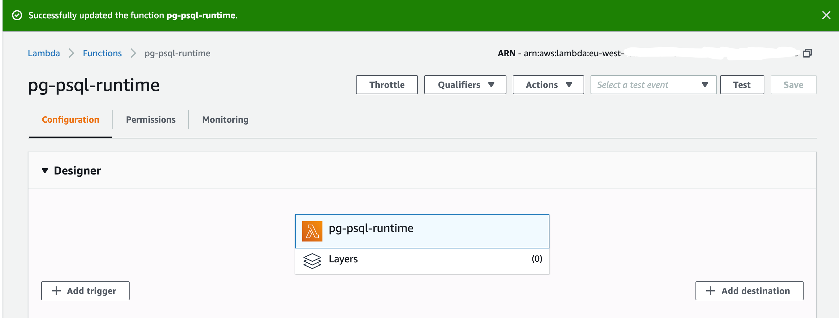Collapse the Designer section
This screenshot has width=839, height=318.
[45, 170]
